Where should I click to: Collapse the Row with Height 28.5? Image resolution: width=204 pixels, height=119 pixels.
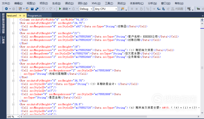(13, 104)
